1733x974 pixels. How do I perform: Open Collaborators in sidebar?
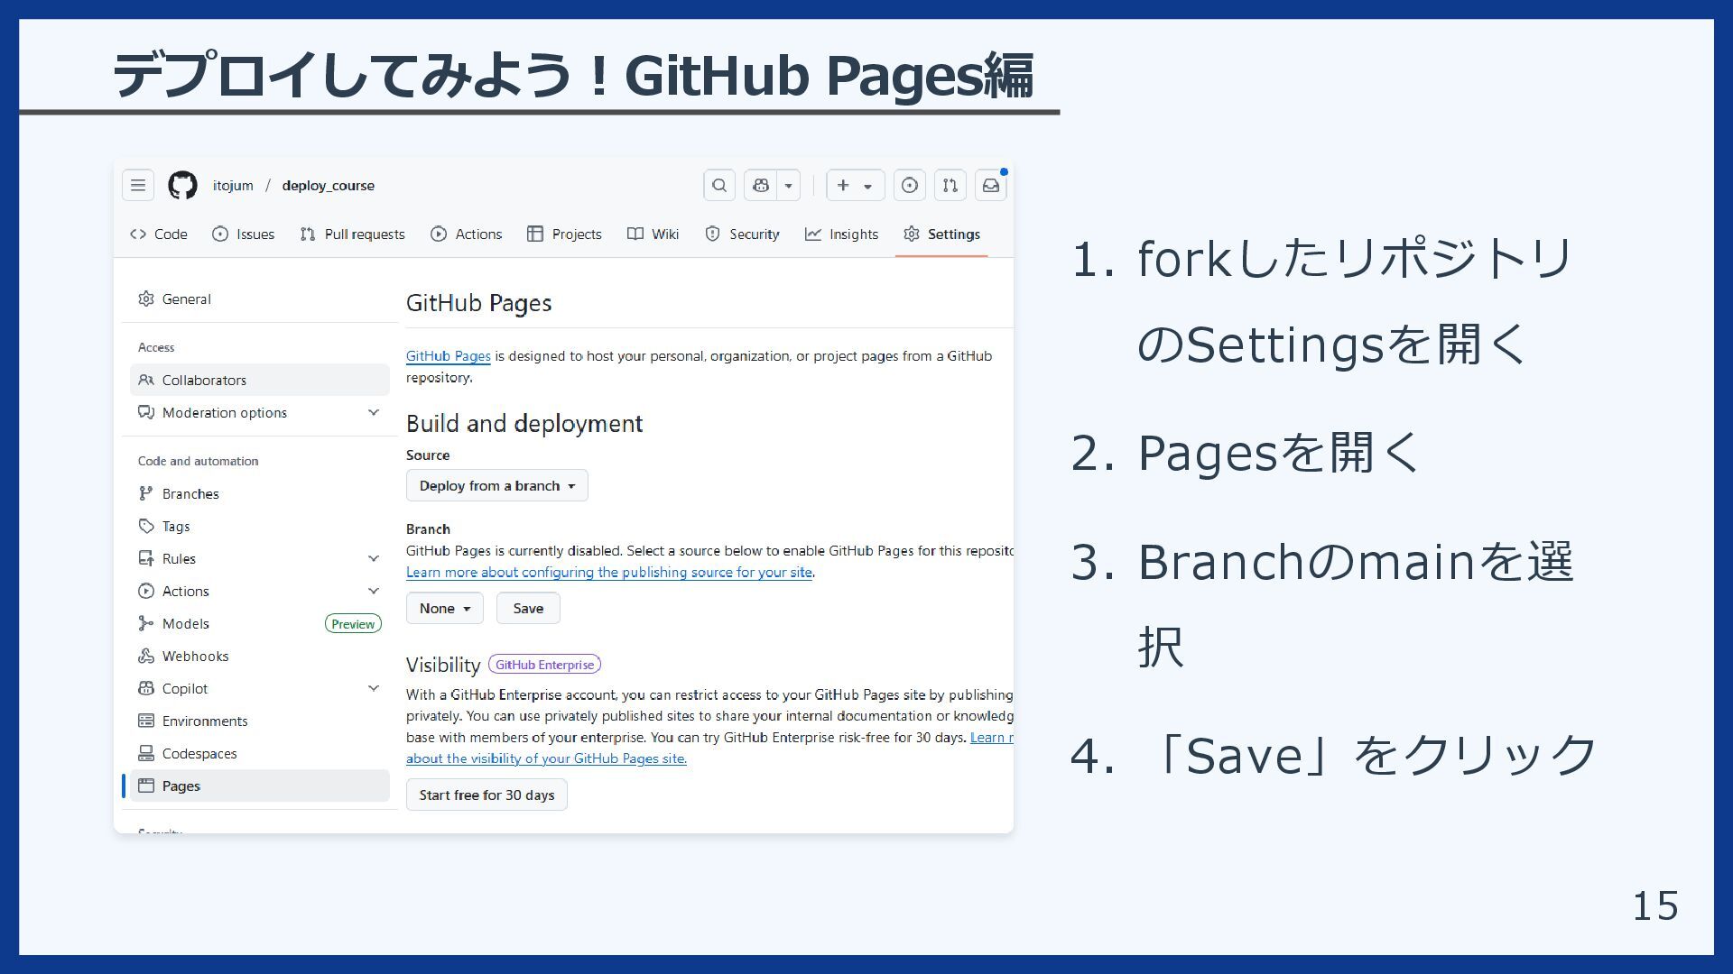pos(260,381)
